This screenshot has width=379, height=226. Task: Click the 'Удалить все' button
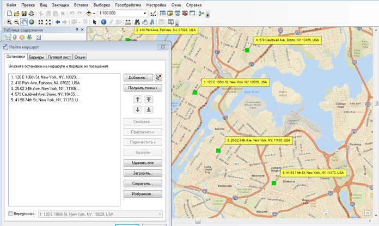tap(143, 163)
